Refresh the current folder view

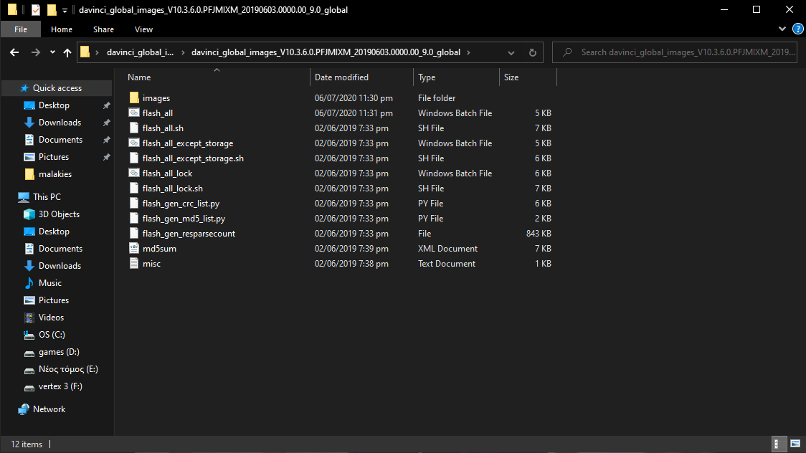coord(532,52)
